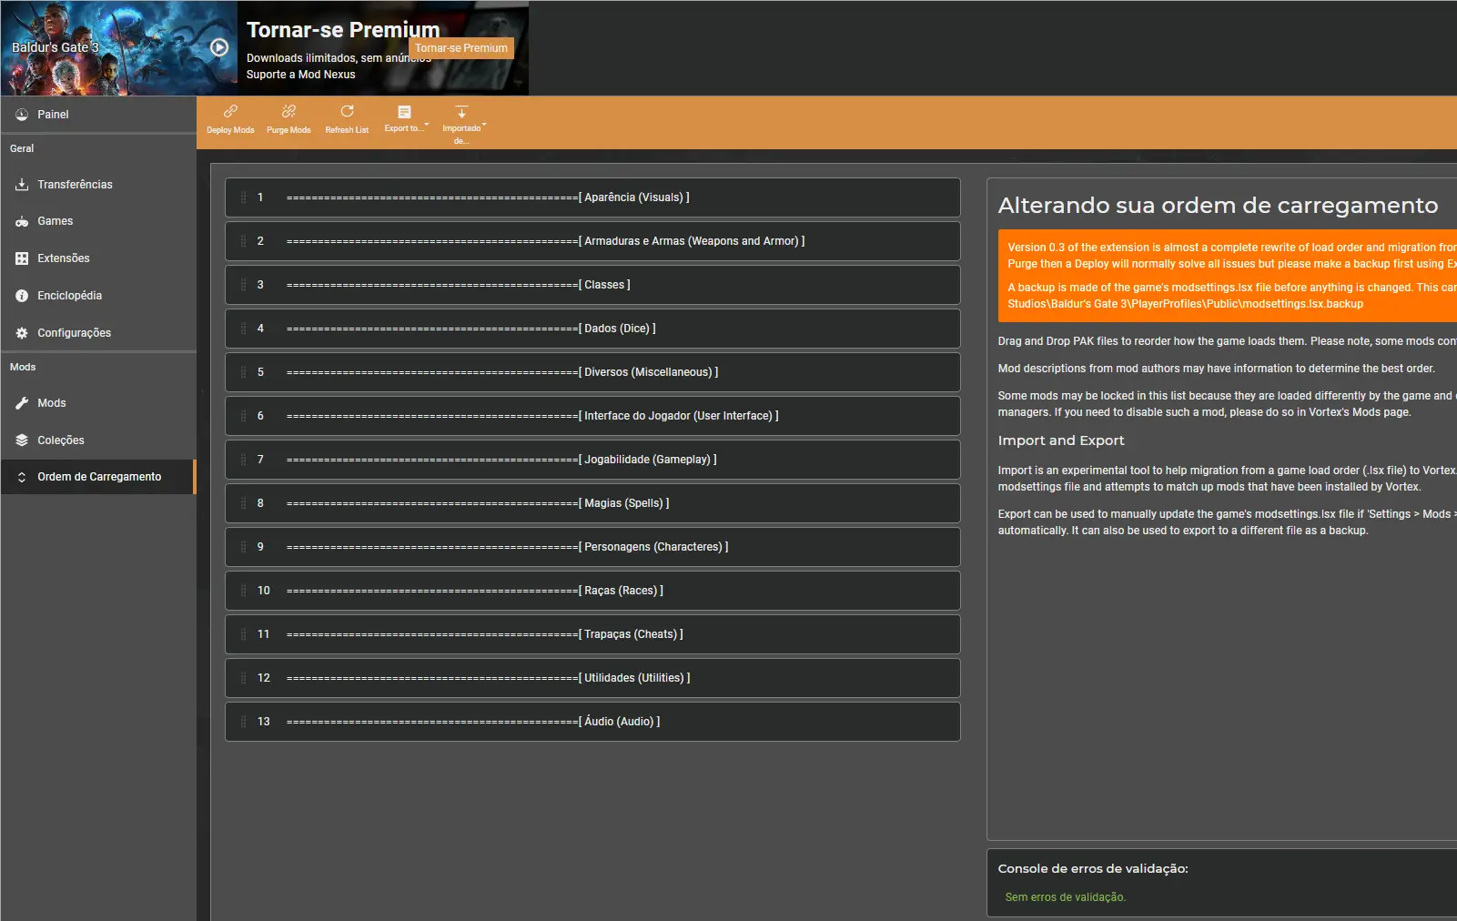Screen dimensions: 1457x921
Task: Click the drag handle of row 1
Action: [243, 197]
